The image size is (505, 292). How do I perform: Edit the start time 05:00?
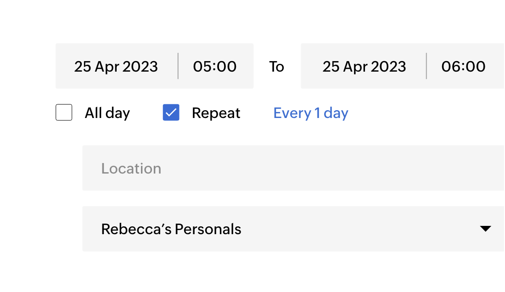click(x=215, y=66)
